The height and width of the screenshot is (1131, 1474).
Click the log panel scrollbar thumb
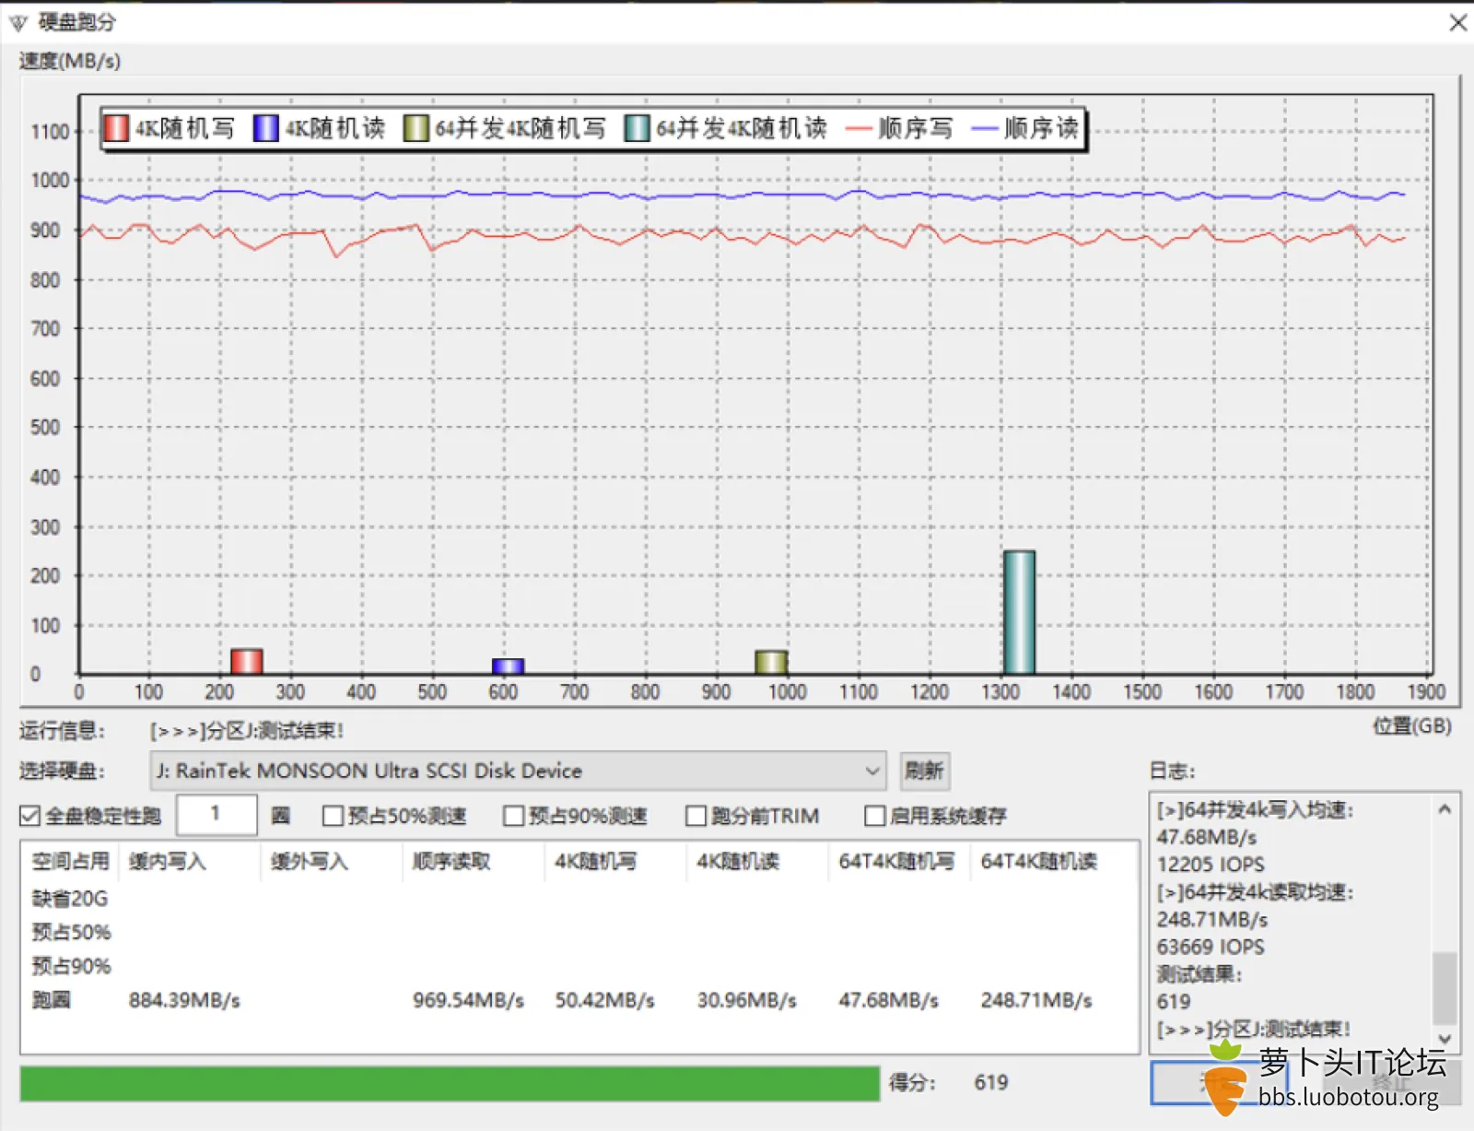click(1445, 988)
